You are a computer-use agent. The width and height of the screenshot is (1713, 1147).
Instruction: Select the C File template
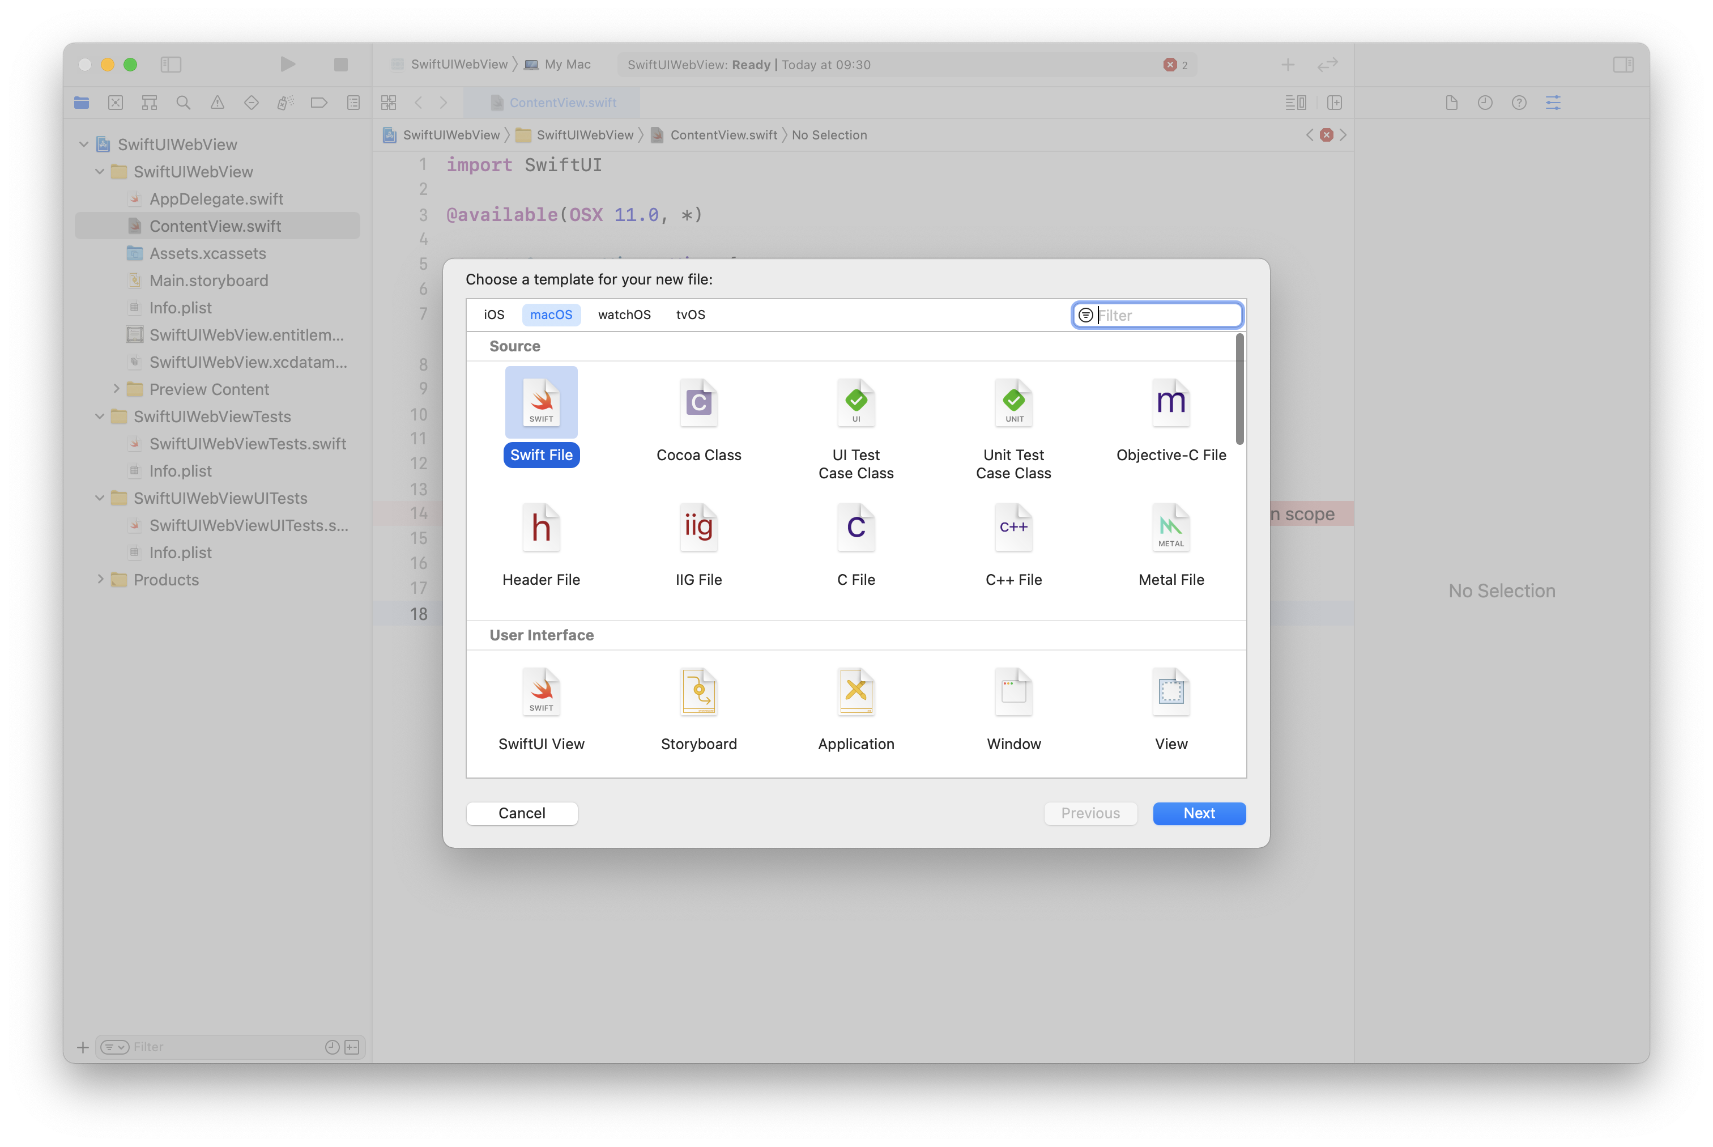coord(856,546)
